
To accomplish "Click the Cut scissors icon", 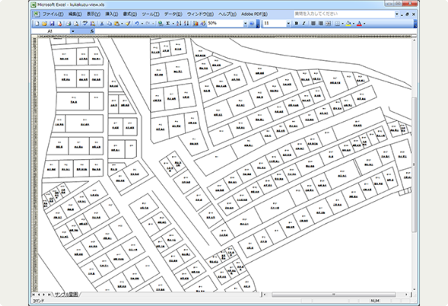I will 101,24.
